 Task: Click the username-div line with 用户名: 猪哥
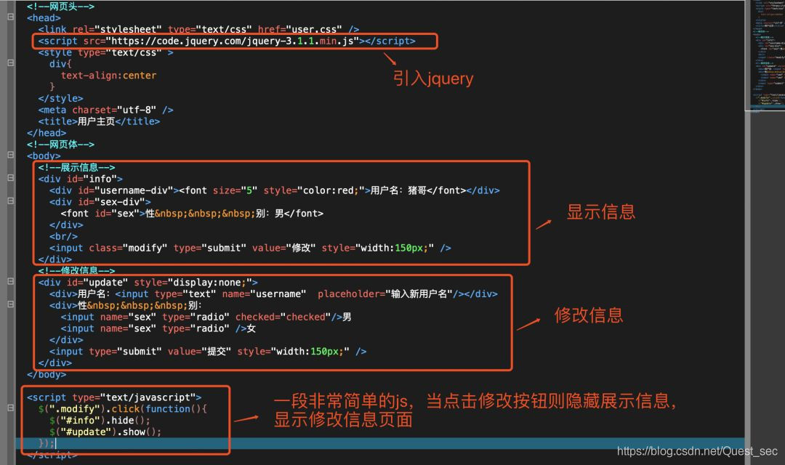(274, 190)
